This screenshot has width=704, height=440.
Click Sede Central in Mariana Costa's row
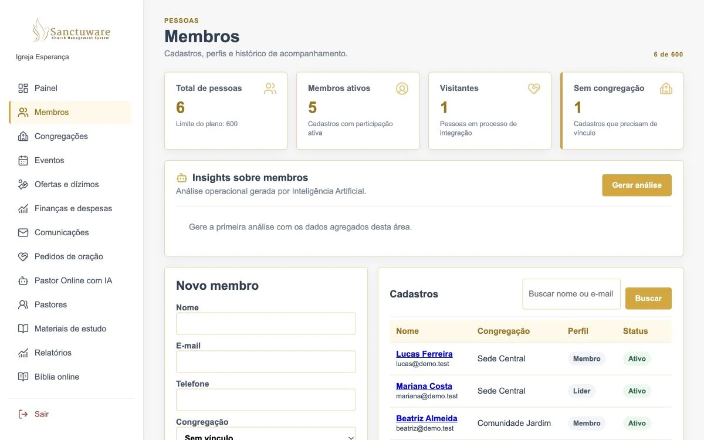pyautogui.click(x=501, y=391)
